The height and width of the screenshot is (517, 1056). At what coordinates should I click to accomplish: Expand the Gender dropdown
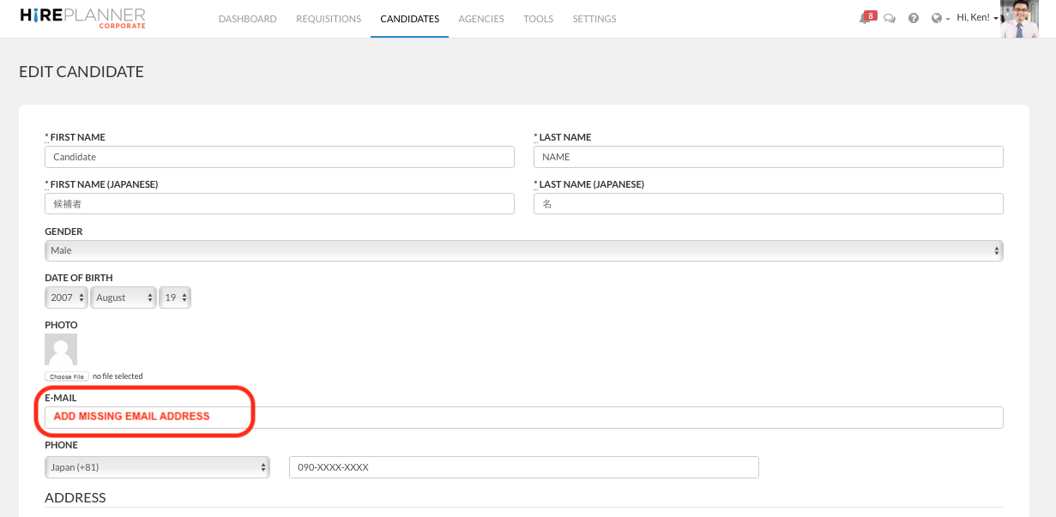point(523,250)
